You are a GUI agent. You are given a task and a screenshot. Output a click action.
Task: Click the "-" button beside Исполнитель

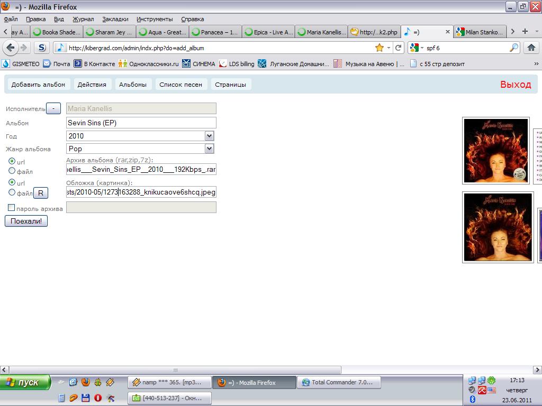coord(53,108)
